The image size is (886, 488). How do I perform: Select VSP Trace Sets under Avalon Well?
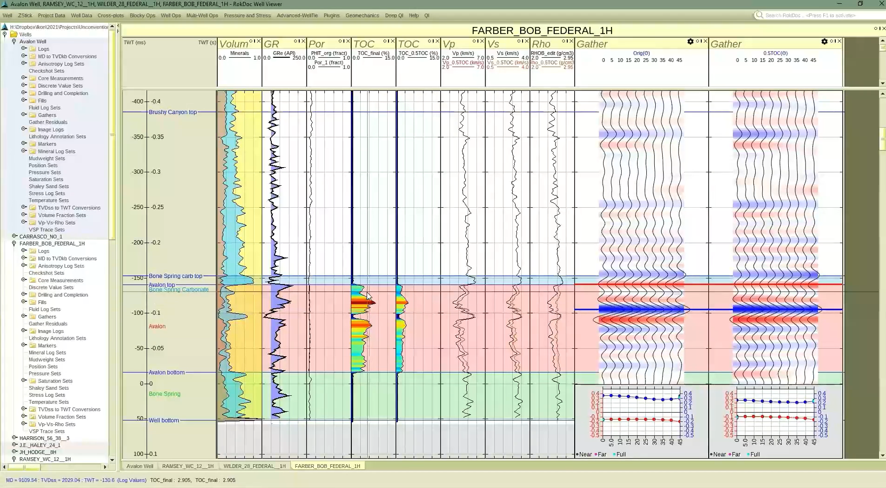click(x=47, y=230)
